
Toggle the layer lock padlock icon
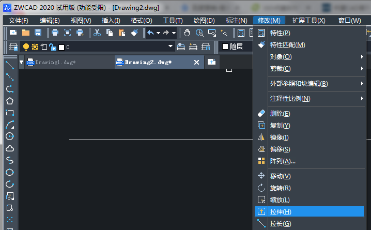point(52,47)
